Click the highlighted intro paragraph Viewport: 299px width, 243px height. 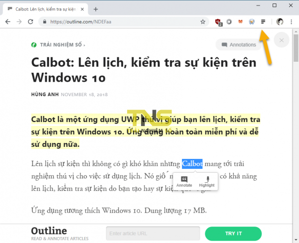[146, 131]
